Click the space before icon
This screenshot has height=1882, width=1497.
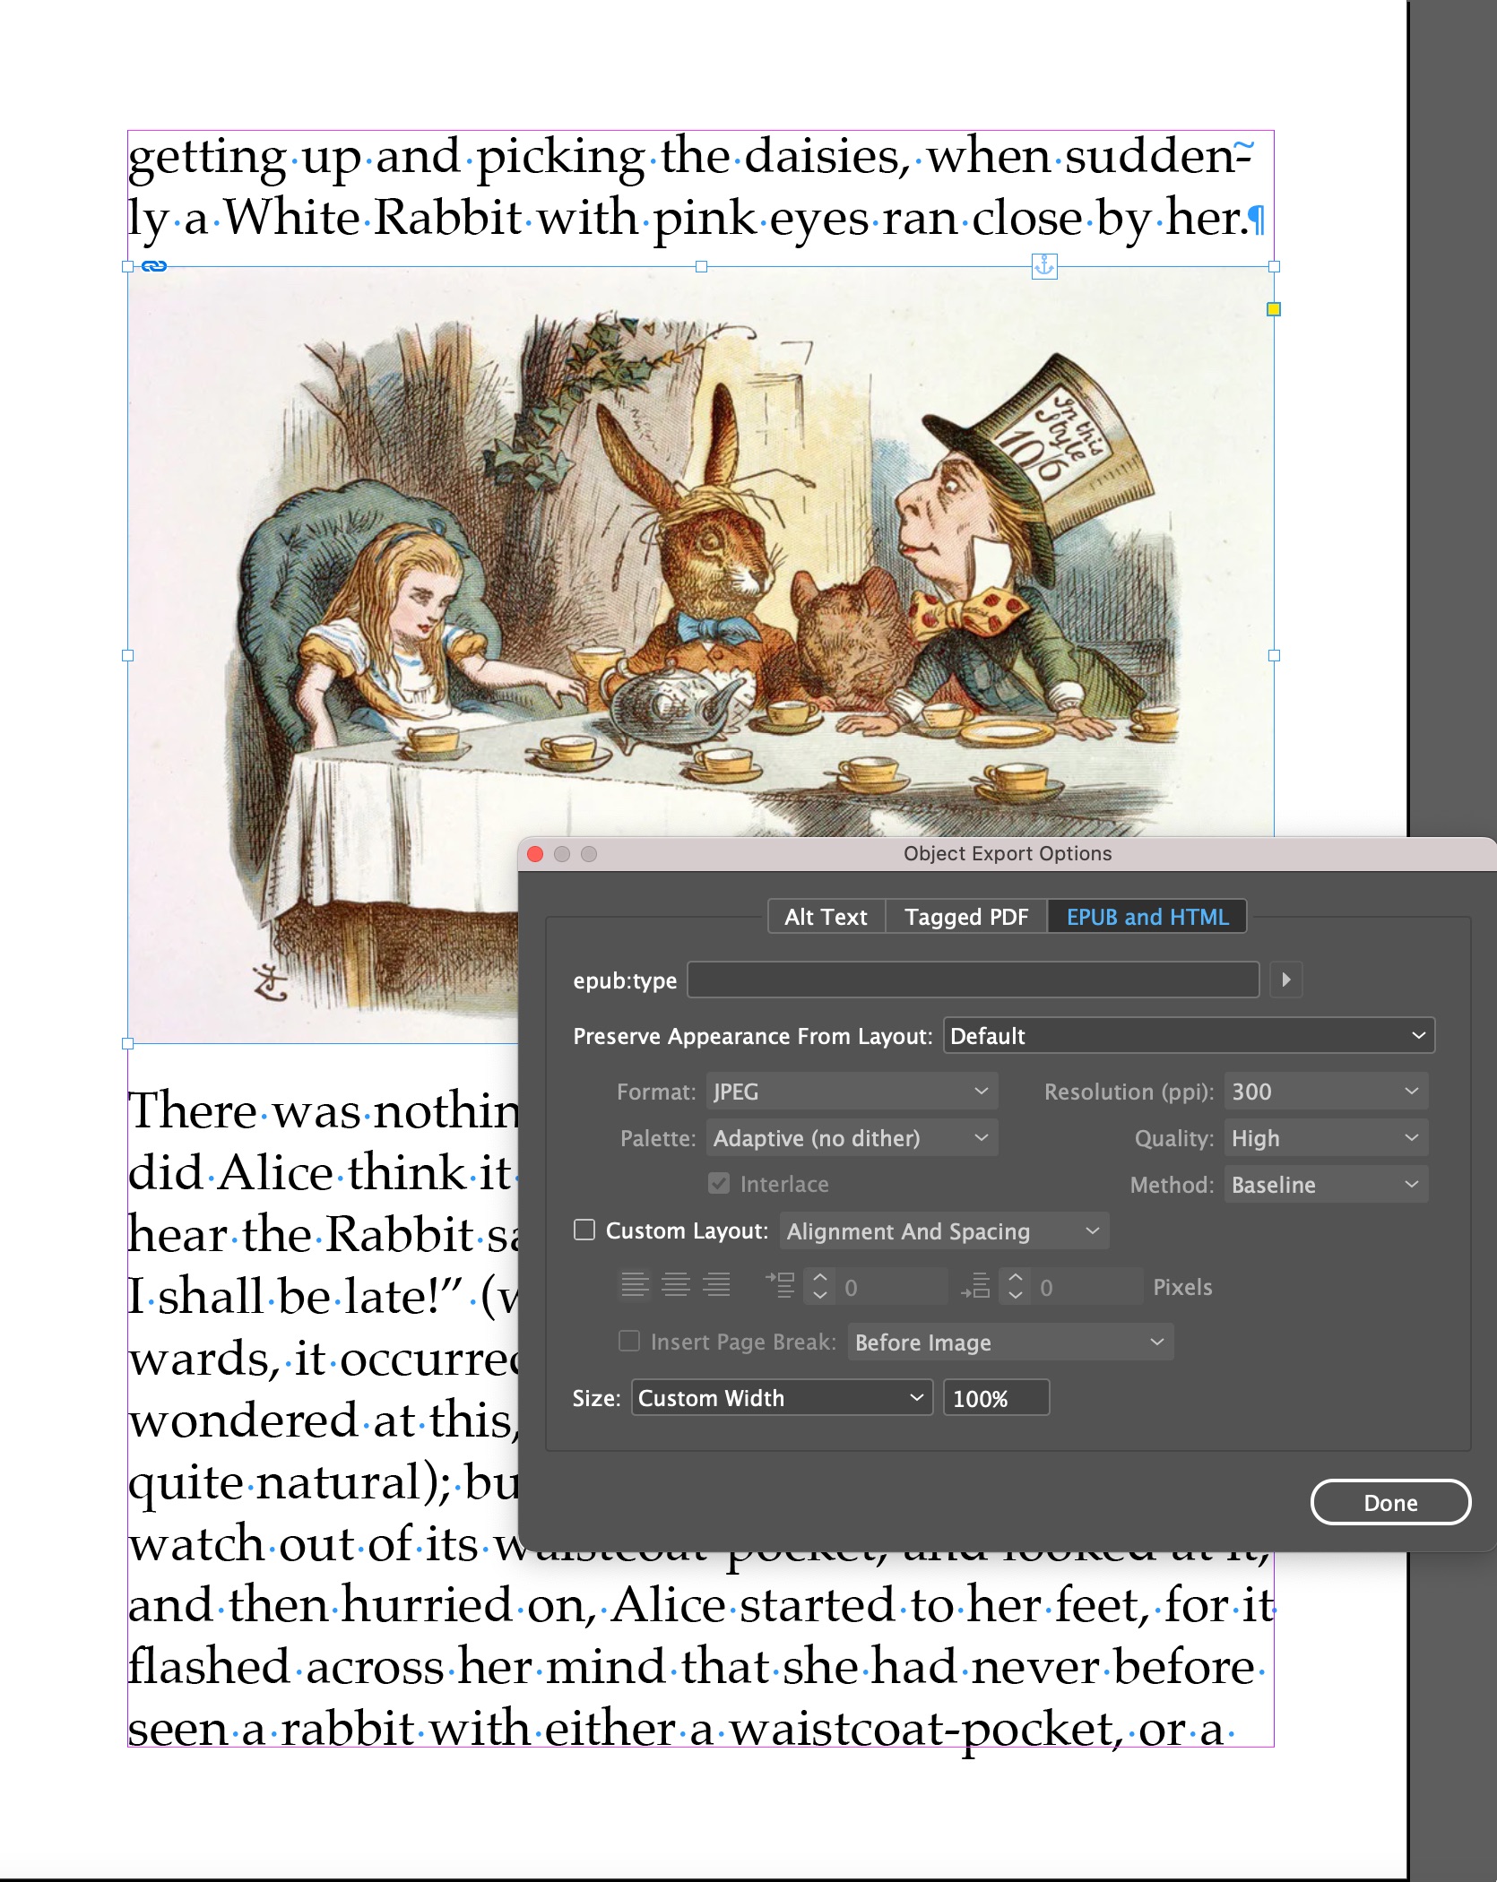click(780, 1286)
